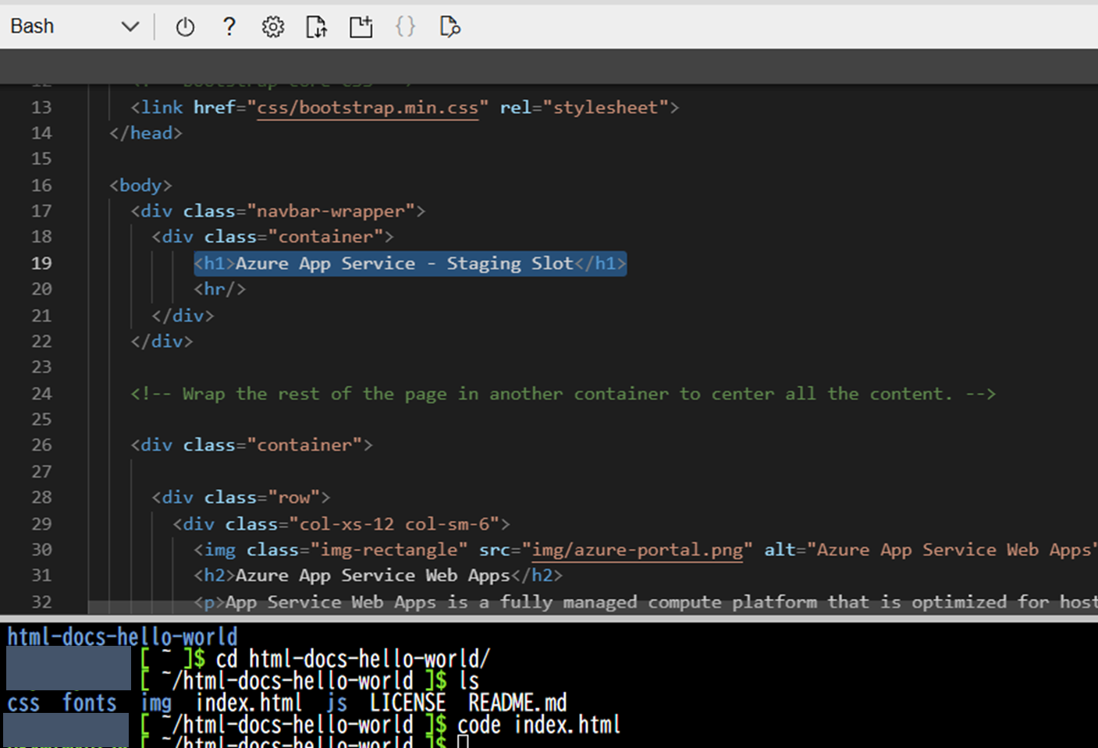Viewport: 1098px width, 748px height.
Task: Click the web preview icon
Action: click(450, 27)
